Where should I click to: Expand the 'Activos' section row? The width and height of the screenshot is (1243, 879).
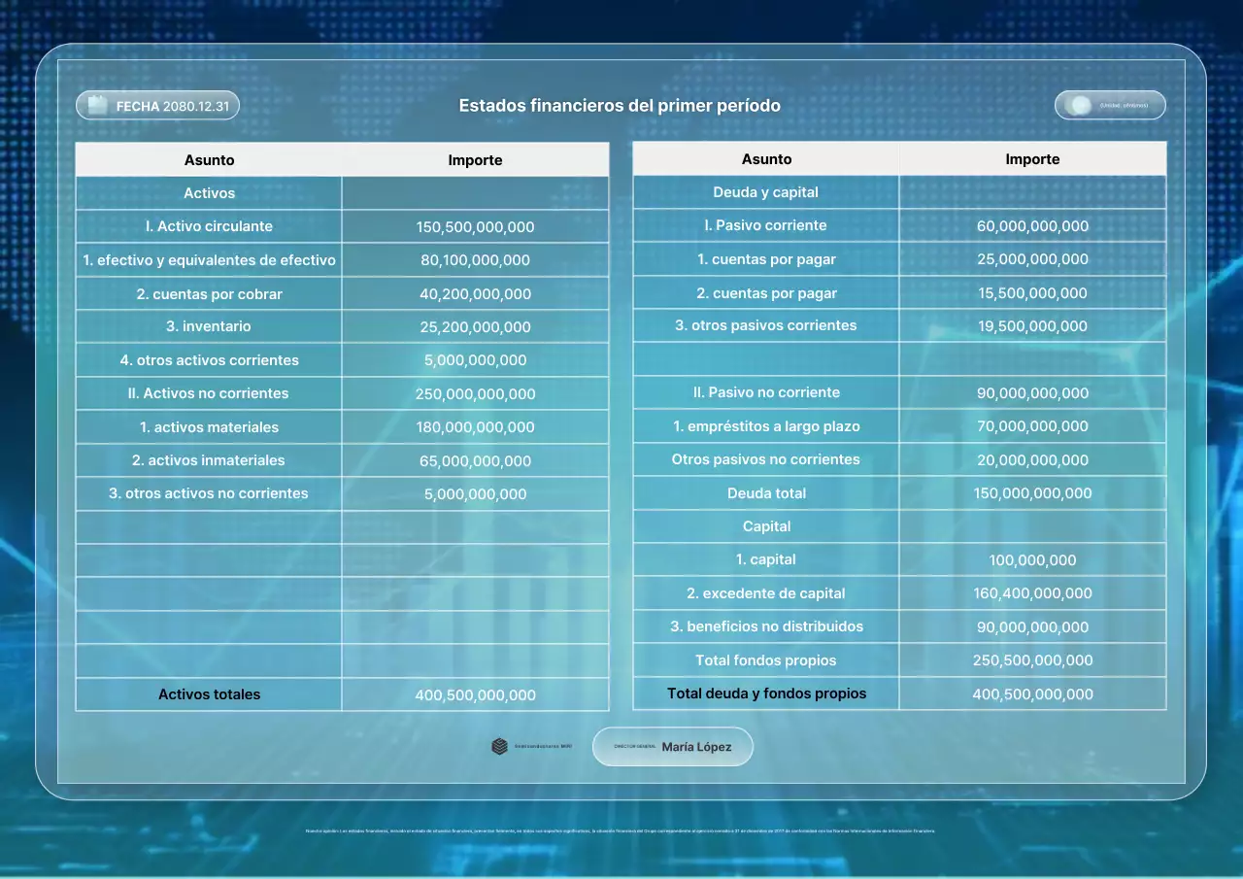(x=209, y=192)
